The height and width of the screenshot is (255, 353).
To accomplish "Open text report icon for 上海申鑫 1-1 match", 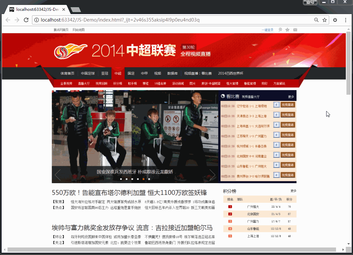I will coord(277,125).
